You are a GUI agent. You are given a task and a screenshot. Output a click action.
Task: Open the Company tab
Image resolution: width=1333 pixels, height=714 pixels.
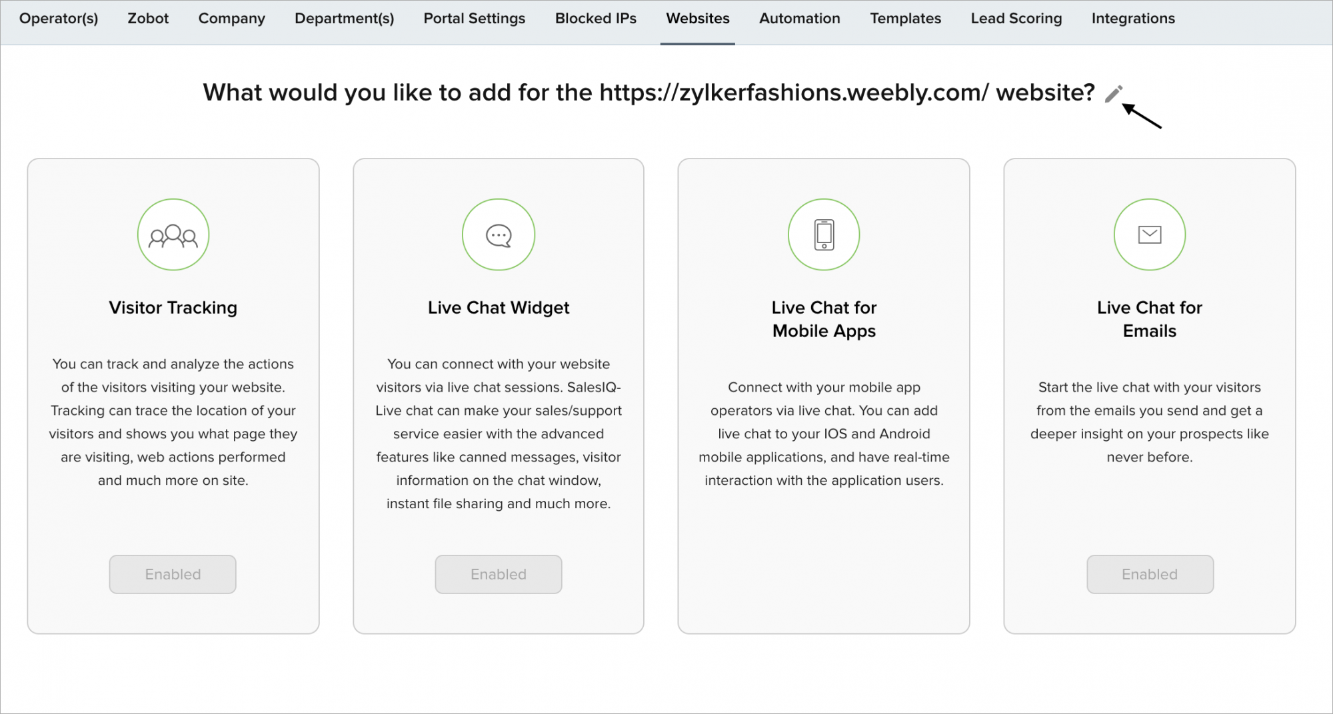[232, 19]
